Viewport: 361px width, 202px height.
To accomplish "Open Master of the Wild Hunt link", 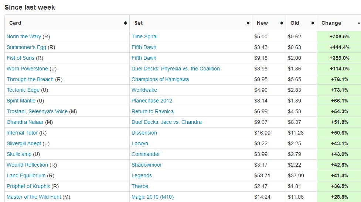I will (x=34, y=197).
